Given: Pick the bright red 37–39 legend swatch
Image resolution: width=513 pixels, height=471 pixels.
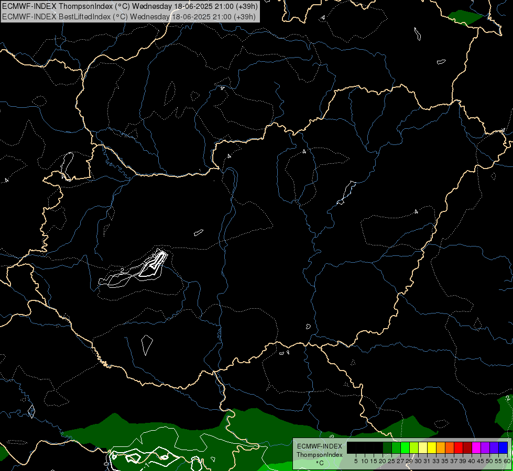Looking at the screenshot, I should (459, 447).
